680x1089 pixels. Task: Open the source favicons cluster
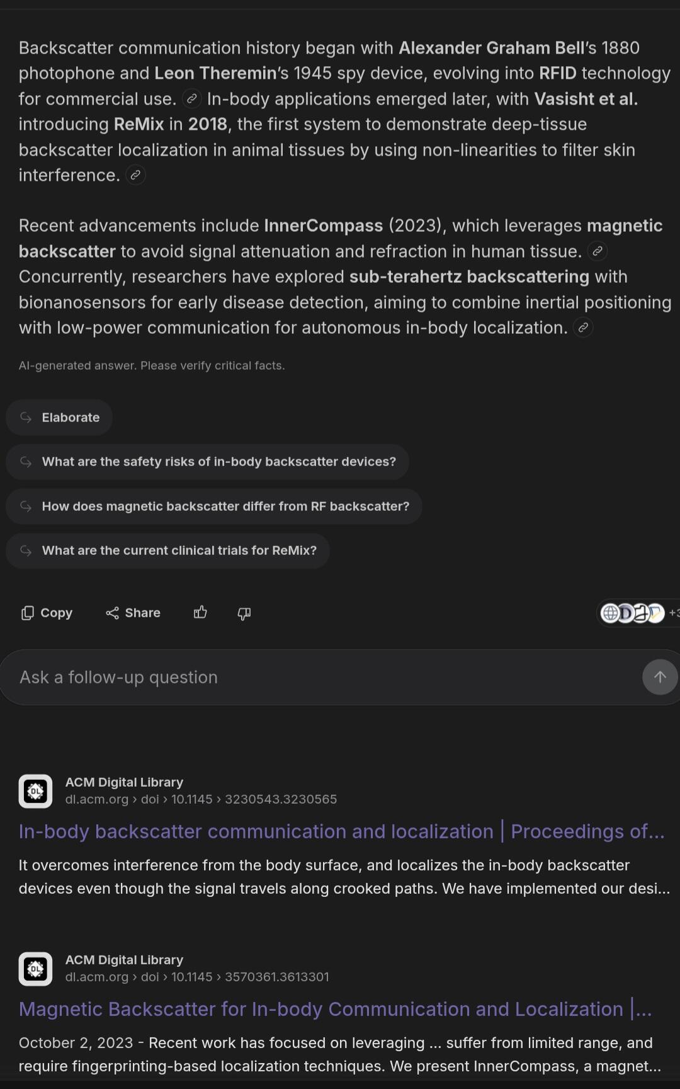click(637, 613)
